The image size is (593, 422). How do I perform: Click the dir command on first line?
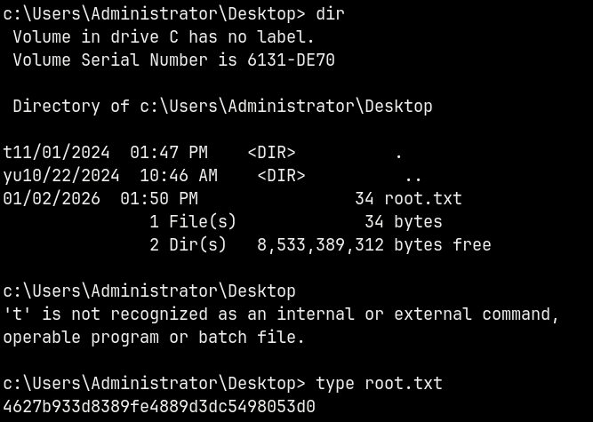click(330, 13)
